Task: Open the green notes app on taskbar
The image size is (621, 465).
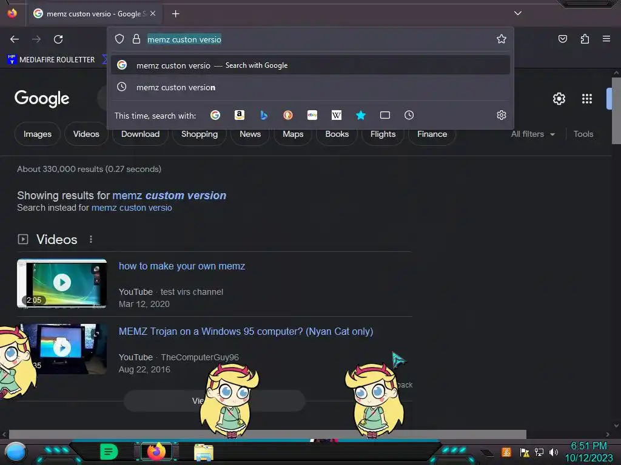Action: coord(109,452)
